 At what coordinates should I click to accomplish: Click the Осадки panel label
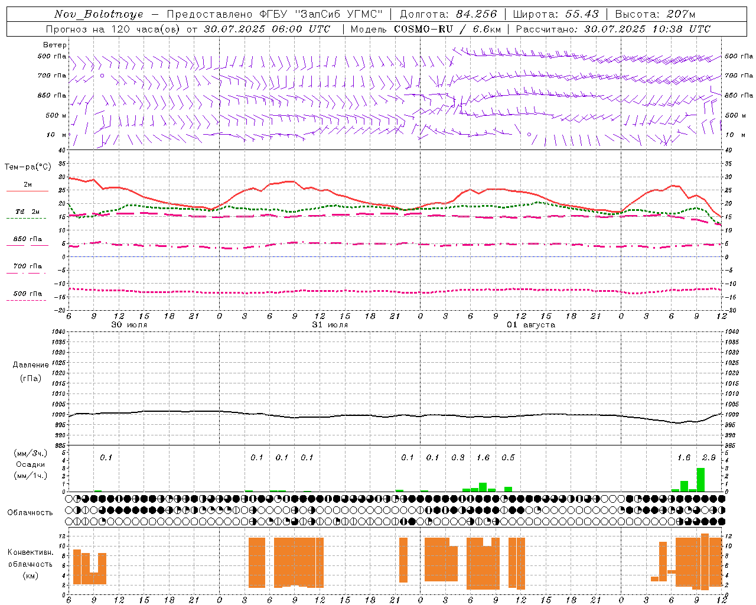[x=31, y=464]
